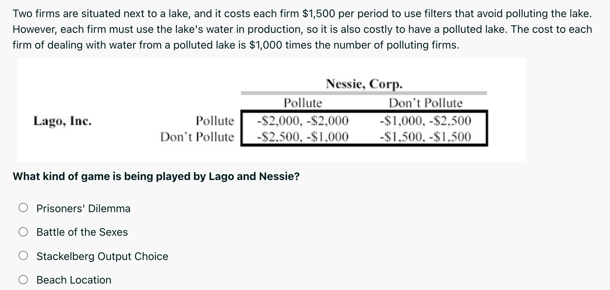This screenshot has width=610, height=290.
Task: Click the -$1,500, -$1,500 payoff cell
Action: tap(425, 137)
